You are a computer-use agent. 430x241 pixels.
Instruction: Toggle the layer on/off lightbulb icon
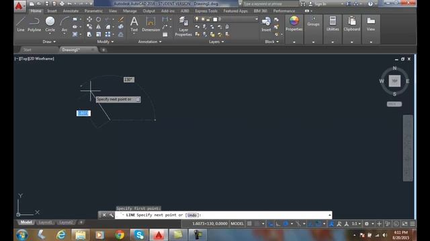coord(197,19)
